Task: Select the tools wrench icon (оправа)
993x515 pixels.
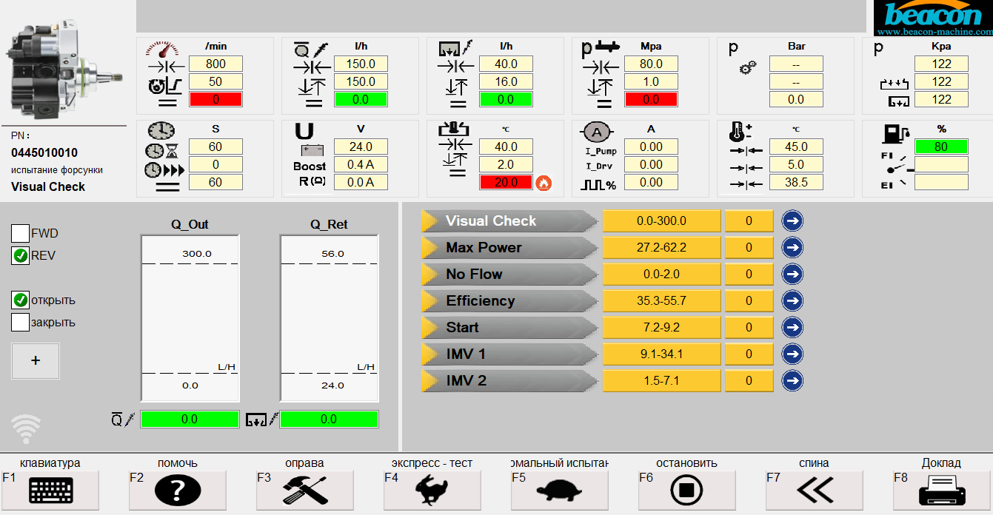Action: [305, 490]
